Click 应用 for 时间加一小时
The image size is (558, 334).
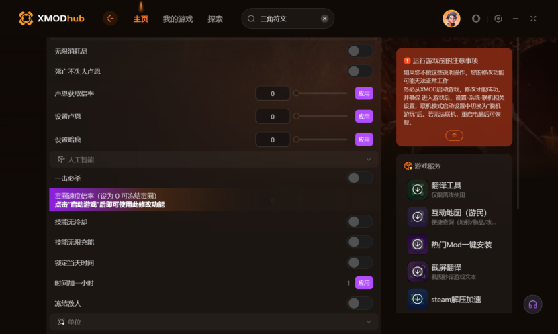364,283
